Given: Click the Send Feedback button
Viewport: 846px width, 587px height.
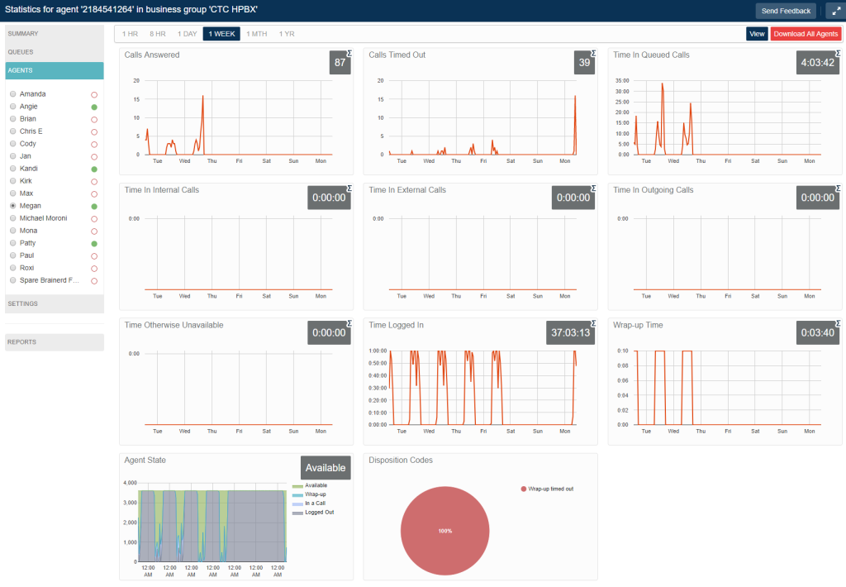Looking at the screenshot, I should point(786,11).
